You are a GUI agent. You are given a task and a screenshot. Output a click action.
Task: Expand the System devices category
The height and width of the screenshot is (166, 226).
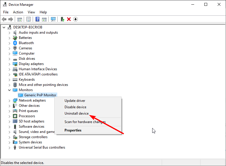pos(9,142)
